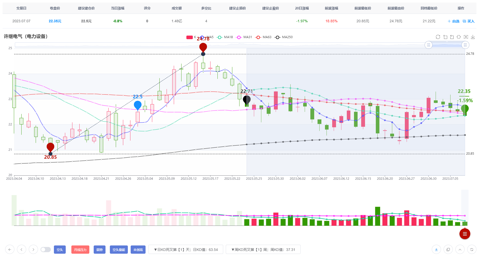The image size is (479, 255).
Task: Click the black pin at 22.71
Action: 247,100
